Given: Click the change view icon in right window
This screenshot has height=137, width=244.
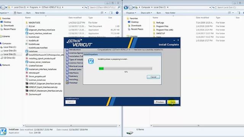Looking at the screenshot, I should (x=230, y=13).
